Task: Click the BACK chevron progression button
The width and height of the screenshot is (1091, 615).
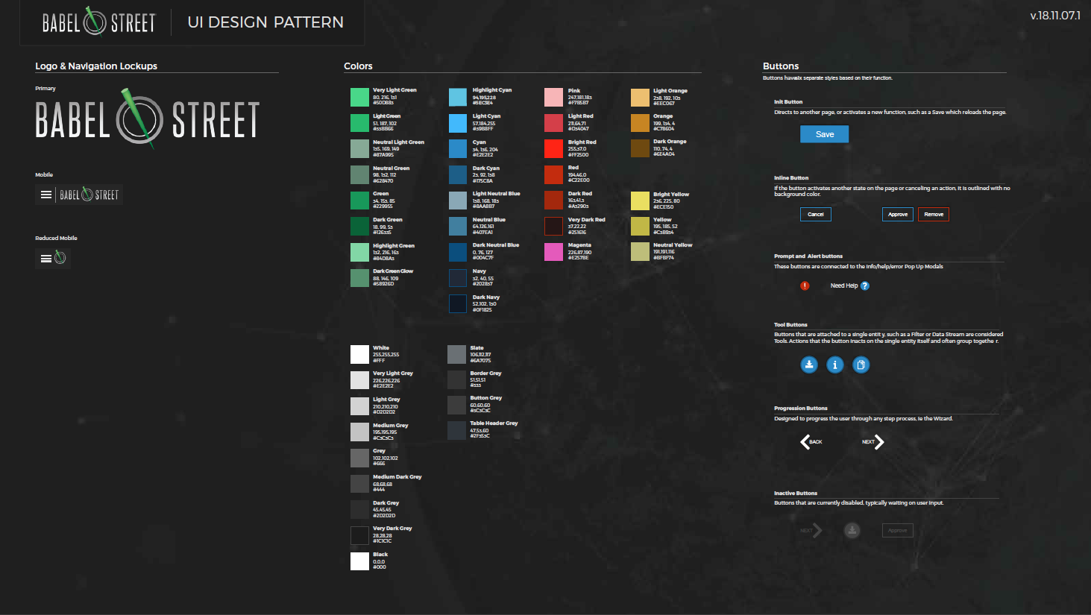Action: pos(811,442)
